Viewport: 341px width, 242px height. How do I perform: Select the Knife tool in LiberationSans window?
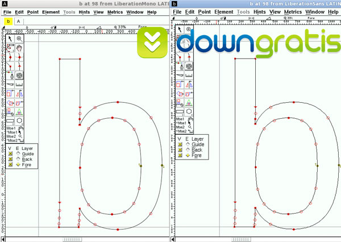(180, 76)
